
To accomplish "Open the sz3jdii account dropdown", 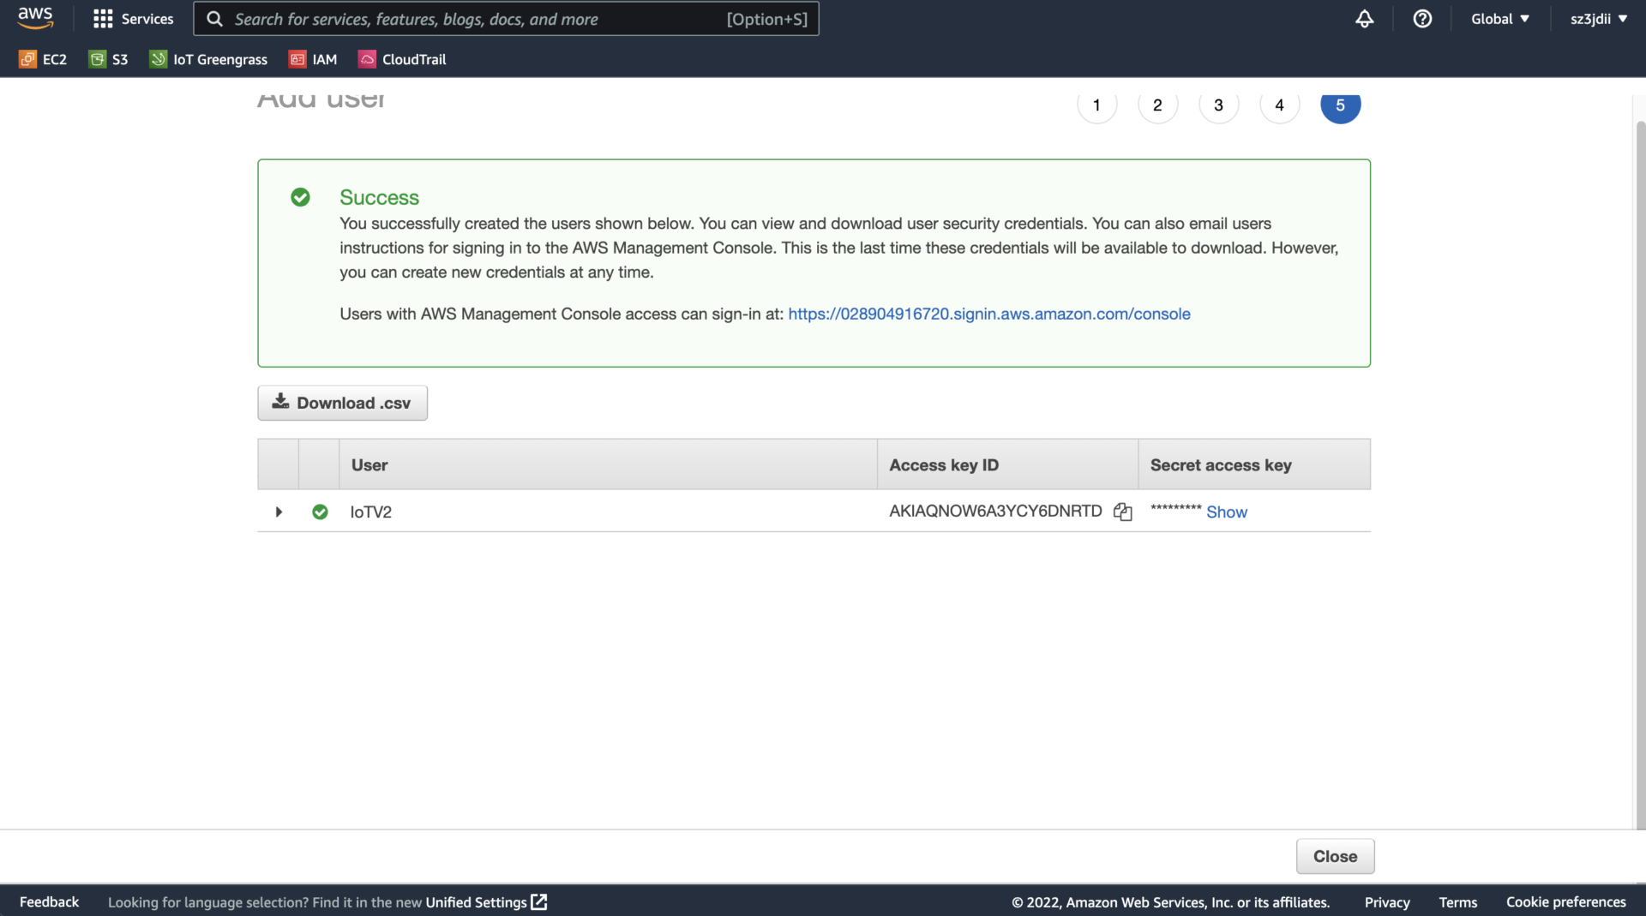I will coord(1598,19).
